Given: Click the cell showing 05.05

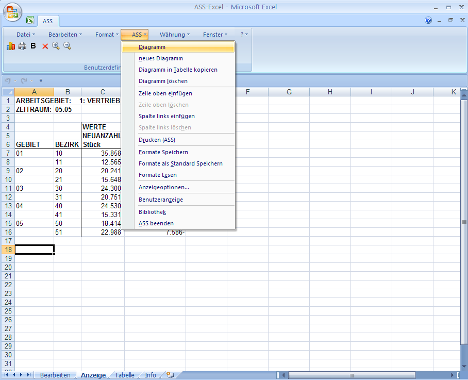Looking at the screenshot, I should 67,109.
